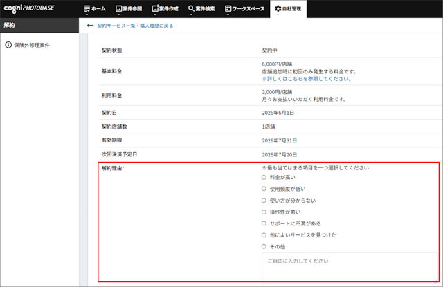The image size is (443, 287).
Task: Click the 案件検索 magnifier icon
Action: [191, 9]
